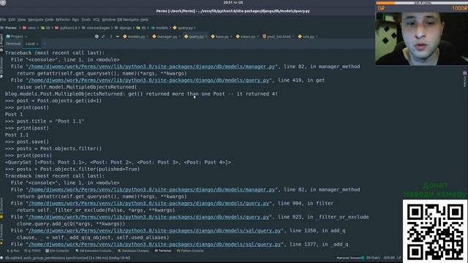468x263 pixels.
Task: Click the QuerySet output line
Action: point(118,162)
